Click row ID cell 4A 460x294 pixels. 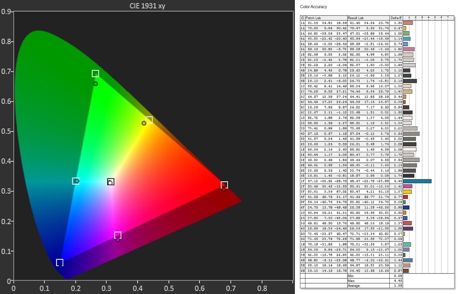pyautogui.click(x=303, y=39)
